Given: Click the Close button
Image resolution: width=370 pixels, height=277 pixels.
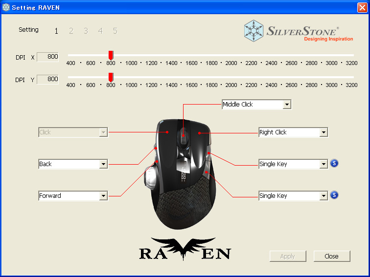Looking at the screenshot, I should [x=332, y=256].
